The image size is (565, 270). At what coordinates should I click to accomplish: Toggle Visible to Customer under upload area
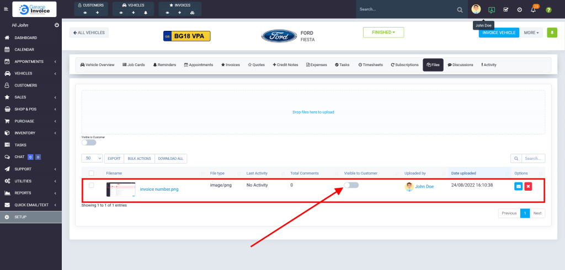(89, 143)
